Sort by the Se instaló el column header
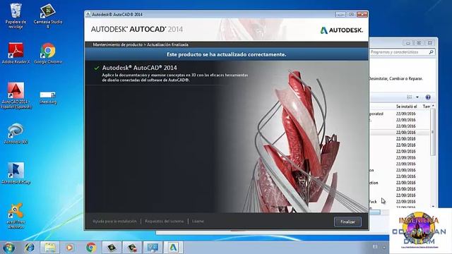Screen dimensions: 452x254 click(x=407, y=107)
